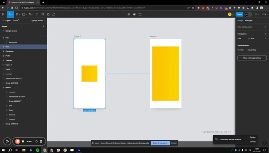
Task: Open the Present options dropdown arrow
Action: click(x=259, y=14)
